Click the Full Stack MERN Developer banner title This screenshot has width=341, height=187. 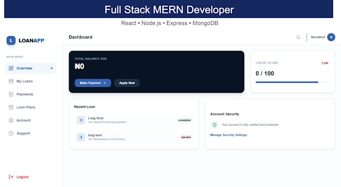pos(169,9)
